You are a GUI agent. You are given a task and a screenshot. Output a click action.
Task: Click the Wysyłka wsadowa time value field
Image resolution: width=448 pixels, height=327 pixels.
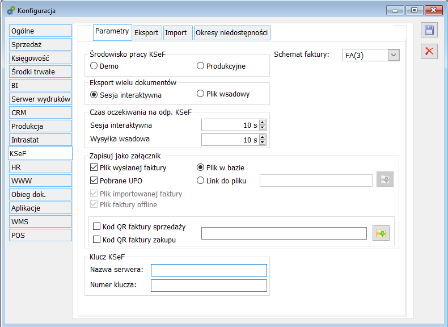click(x=230, y=140)
